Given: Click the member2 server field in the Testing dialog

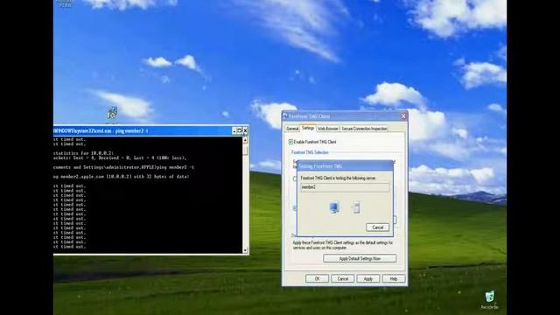Looking at the screenshot, I should pyautogui.click(x=345, y=187).
